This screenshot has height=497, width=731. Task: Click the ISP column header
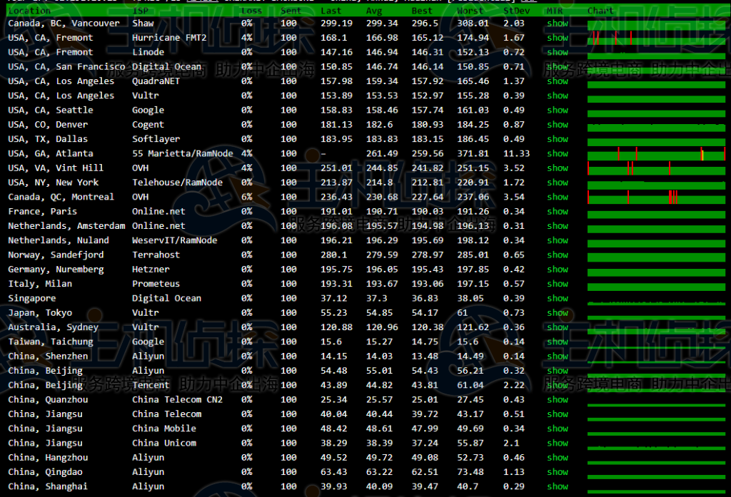[x=140, y=11]
